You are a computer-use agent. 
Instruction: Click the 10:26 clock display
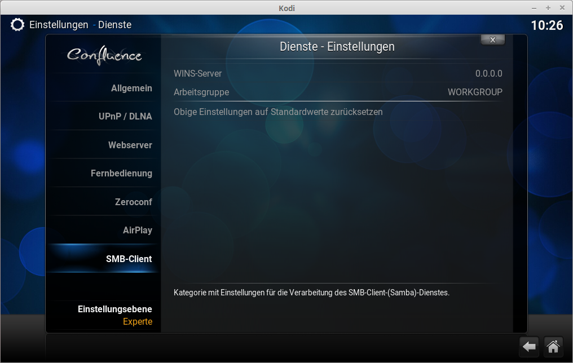click(x=546, y=25)
